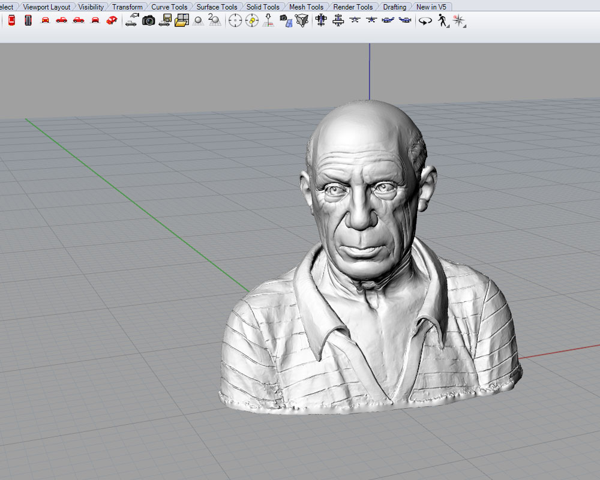Viewport: 600px width, 480px height.
Task: Switch to the Mesh Tools tab
Action: pos(306,7)
